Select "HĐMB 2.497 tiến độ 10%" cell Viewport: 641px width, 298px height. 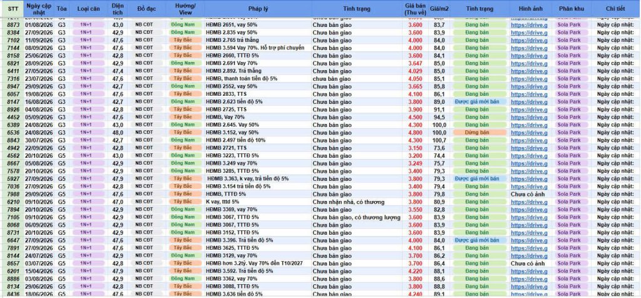coord(257,140)
